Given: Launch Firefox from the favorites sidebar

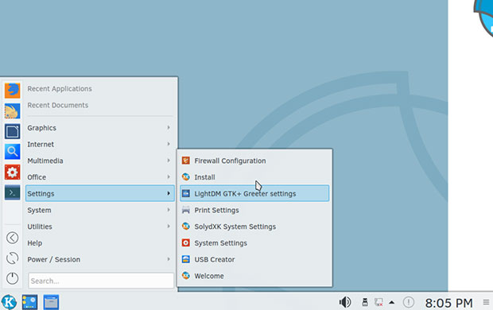Looking at the screenshot, I should [x=12, y=91].
